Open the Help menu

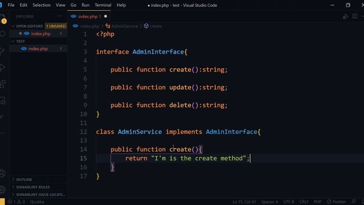[121, 5]
